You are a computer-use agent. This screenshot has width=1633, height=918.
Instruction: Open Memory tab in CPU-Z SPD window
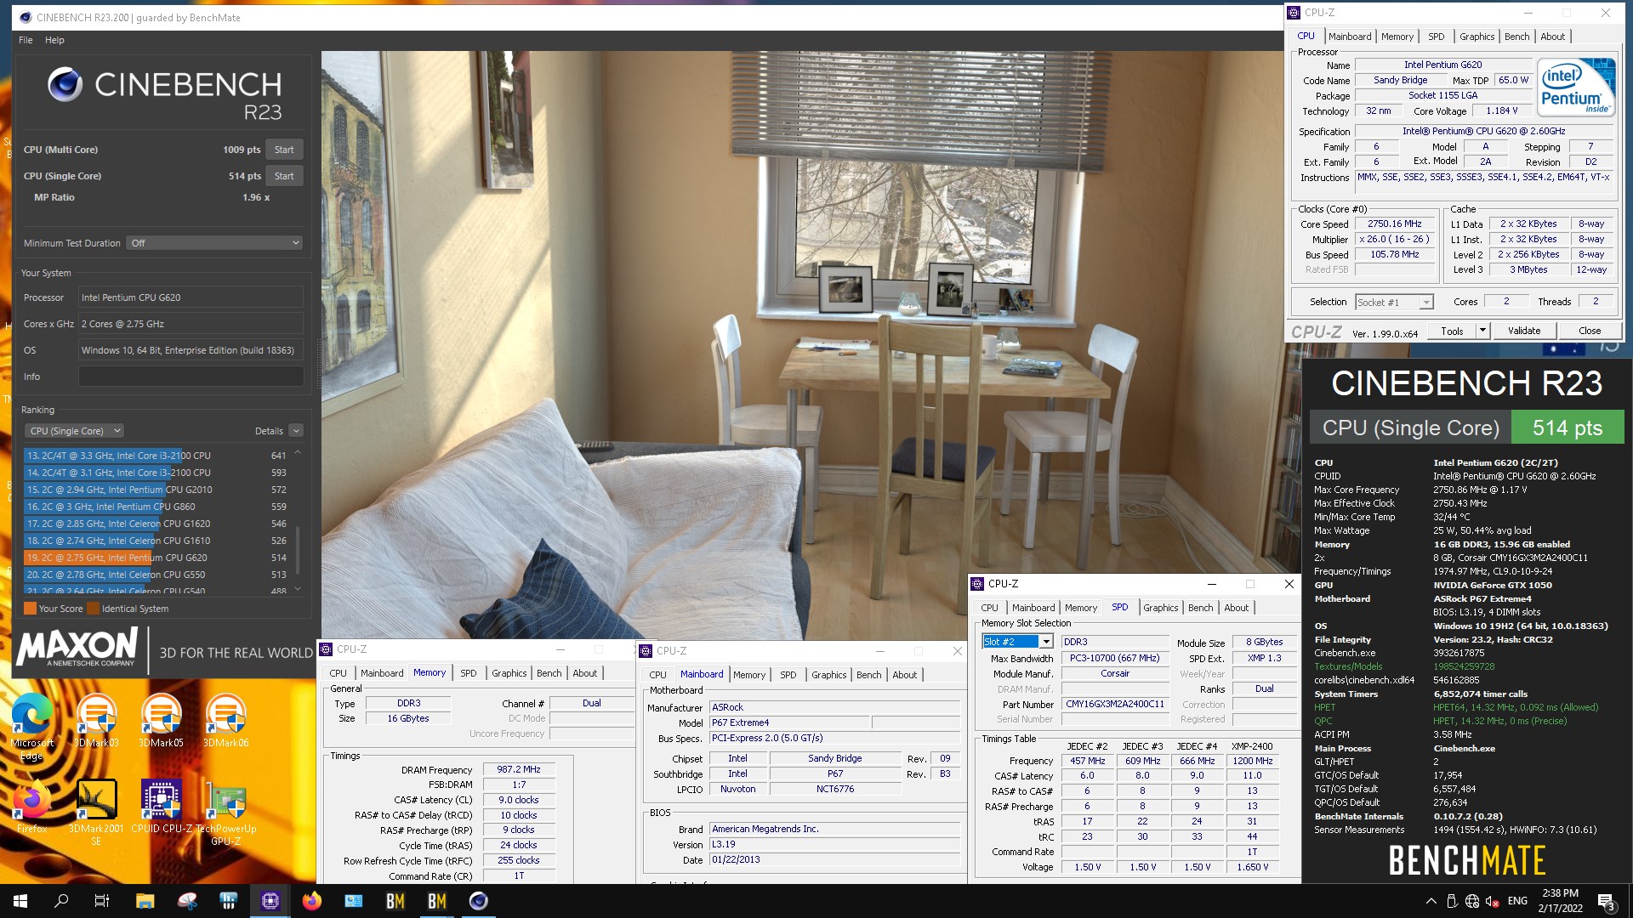coord(1080,608)
